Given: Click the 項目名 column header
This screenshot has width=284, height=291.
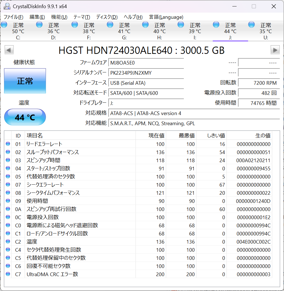Looking at the screenshot, I should point(80,136).
